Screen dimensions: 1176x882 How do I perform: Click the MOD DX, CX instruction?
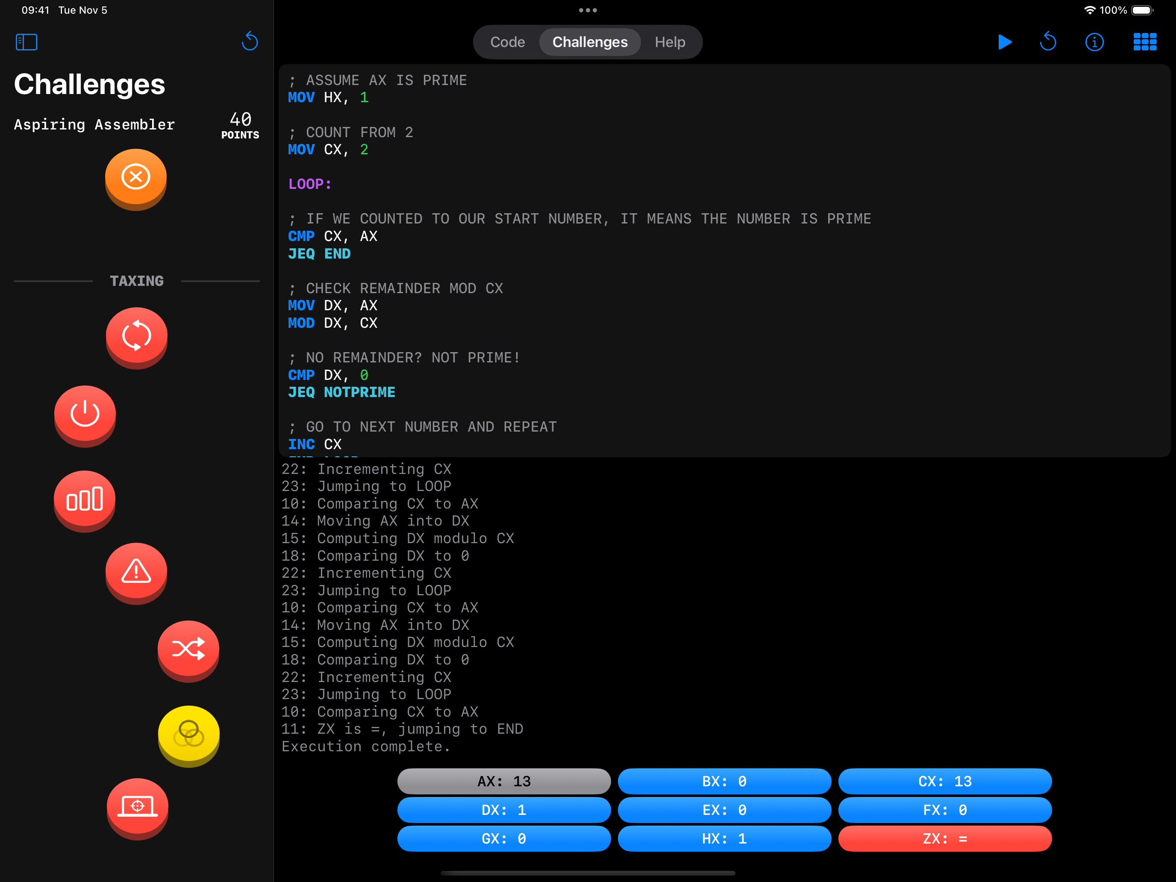[332, 323]
